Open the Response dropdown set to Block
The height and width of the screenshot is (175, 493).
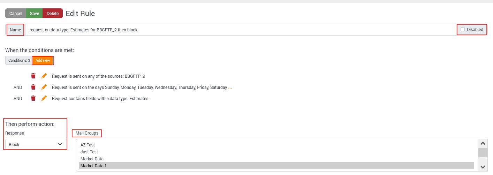tap(35, 144)
